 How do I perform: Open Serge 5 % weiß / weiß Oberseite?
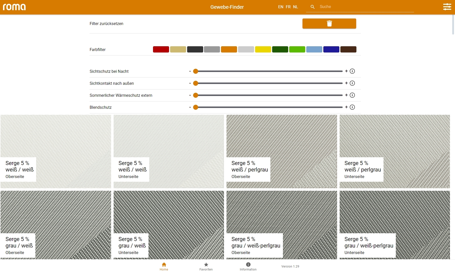[56, 151]
